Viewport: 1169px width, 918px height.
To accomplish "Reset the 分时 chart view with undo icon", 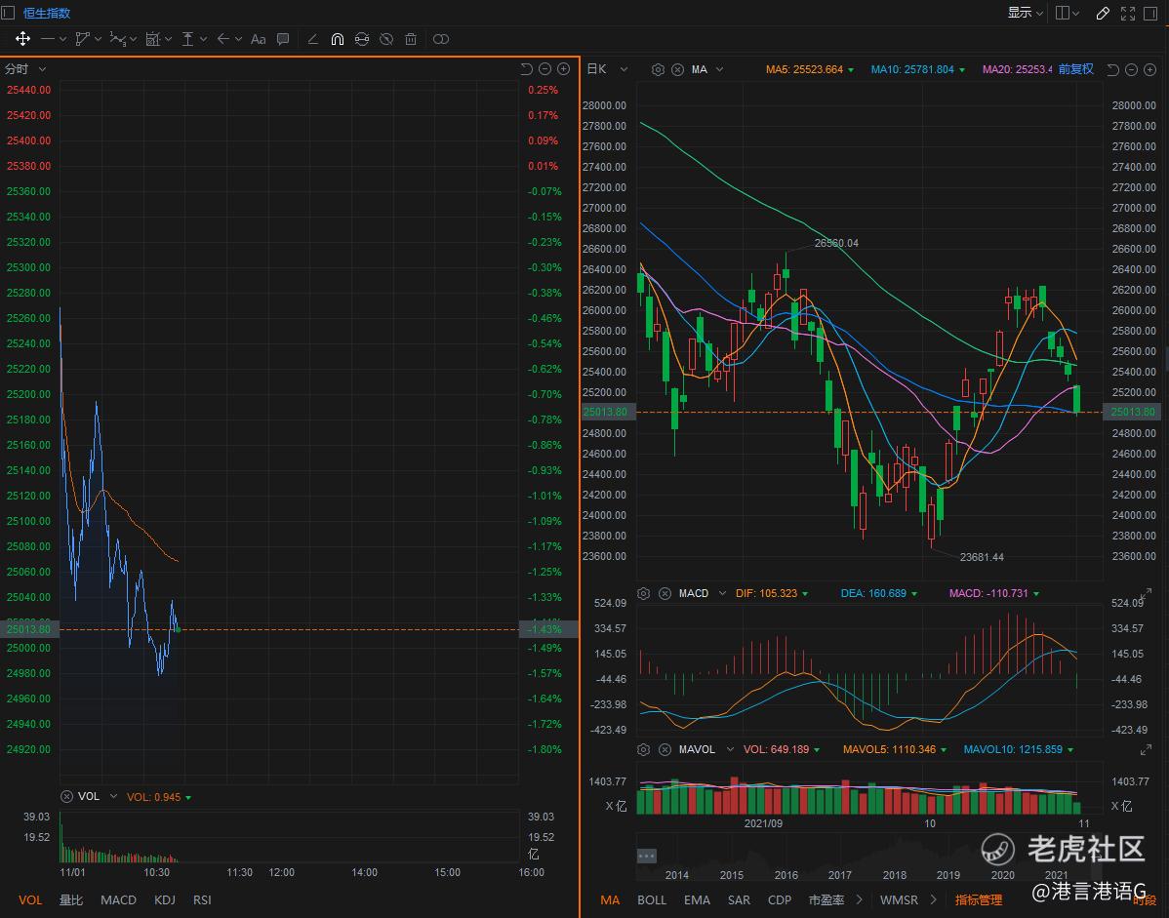I will [x=526, y=68].
